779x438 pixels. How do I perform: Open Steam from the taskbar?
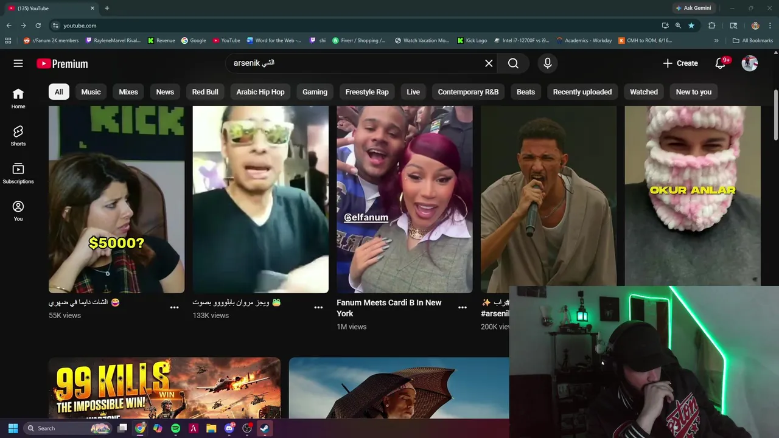pos(265,428)
